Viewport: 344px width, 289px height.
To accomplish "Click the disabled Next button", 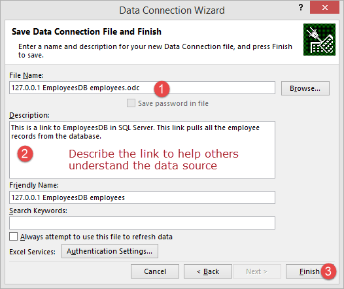I will point(257,271).
